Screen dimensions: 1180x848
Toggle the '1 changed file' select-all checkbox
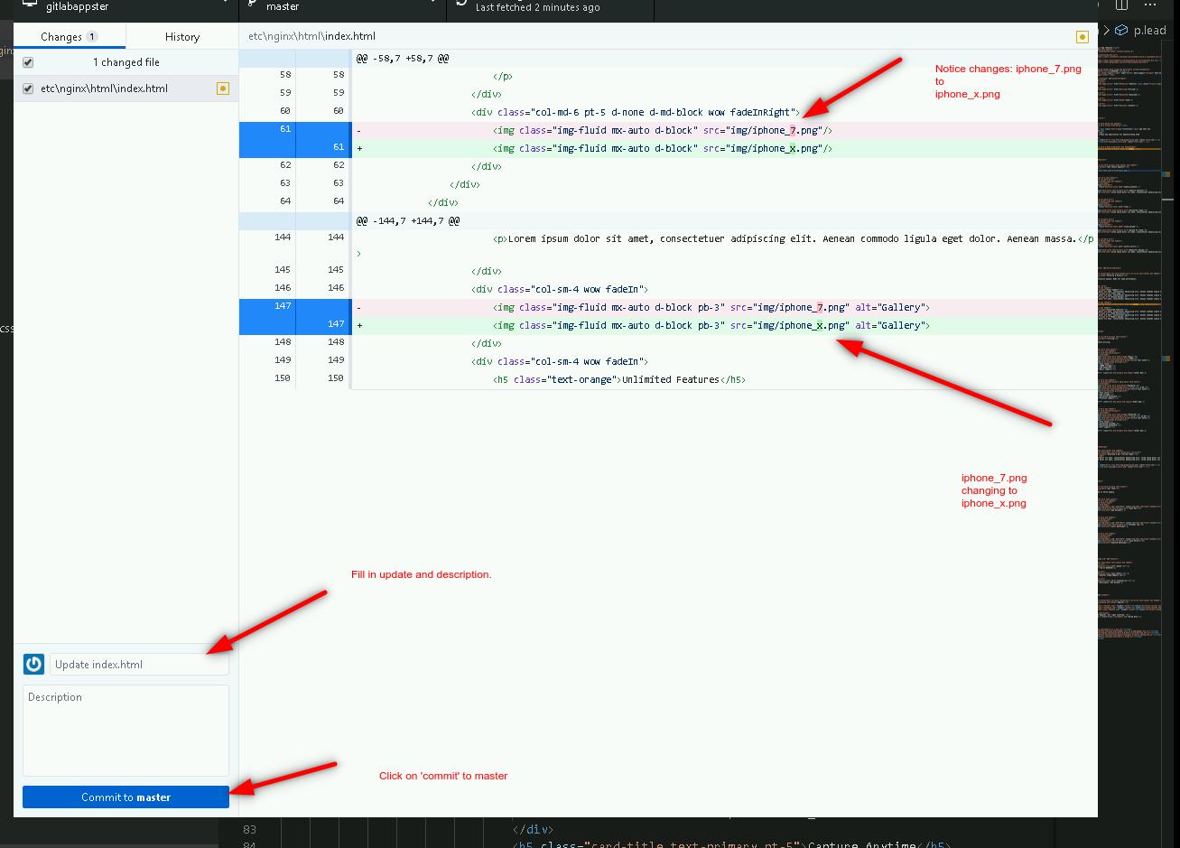(28, 62)
